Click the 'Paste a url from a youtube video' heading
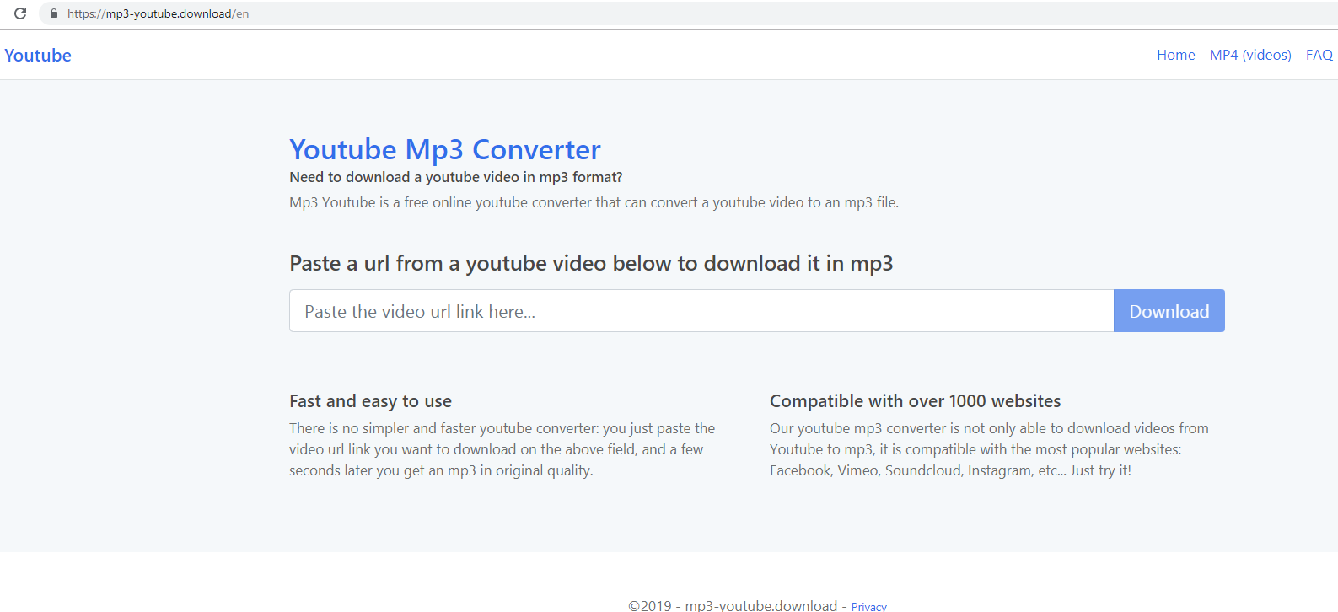 (x=590, y=263)
